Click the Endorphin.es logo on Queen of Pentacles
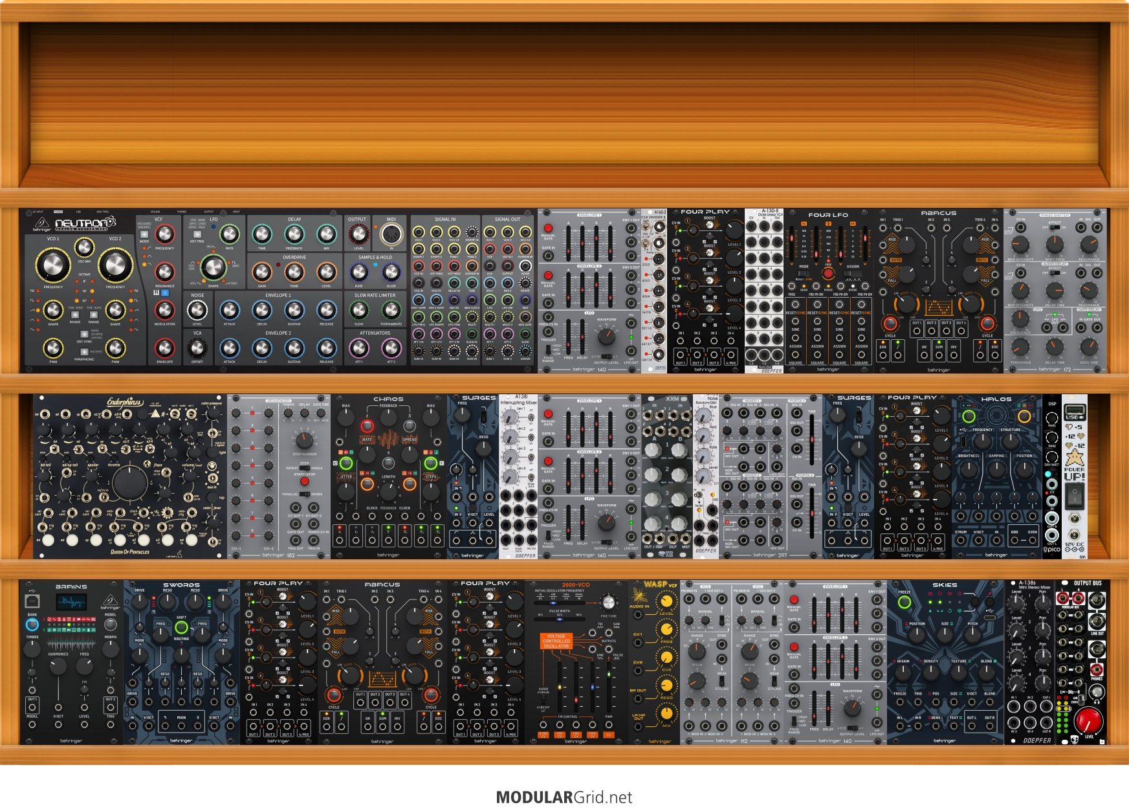 125,403
